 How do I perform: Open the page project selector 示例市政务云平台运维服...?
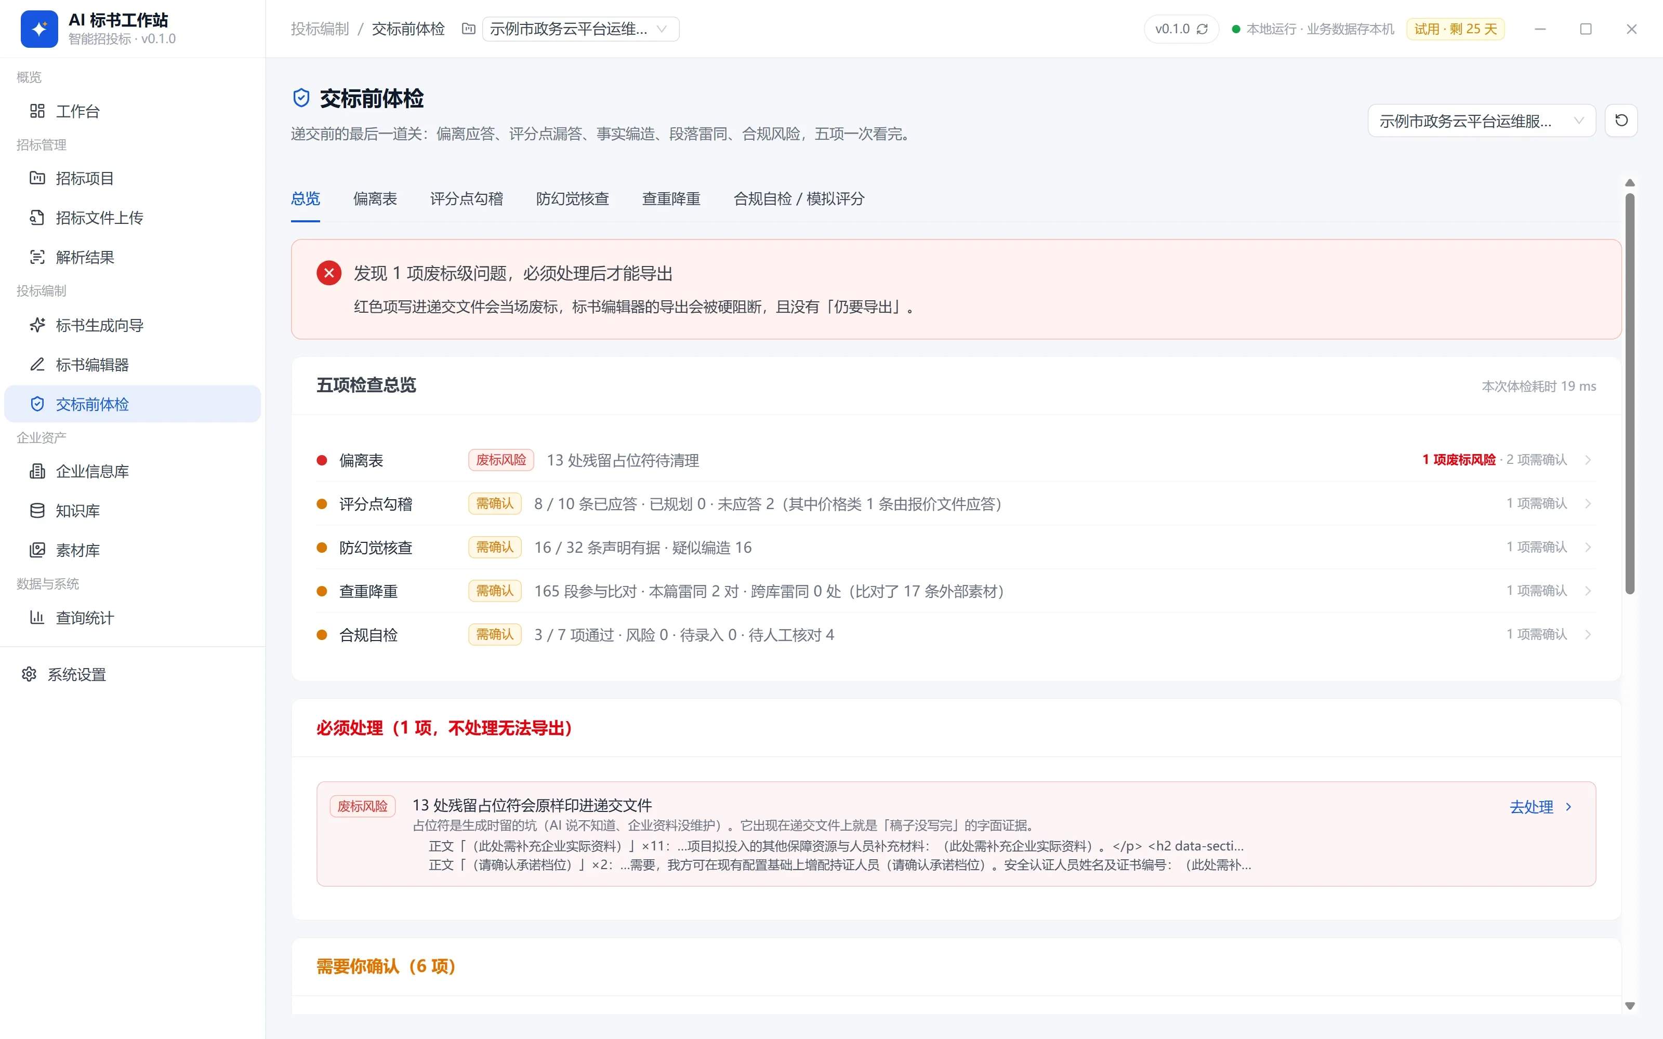(1482, 121)
